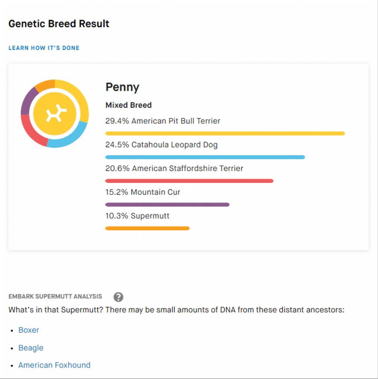Open the Beagle breed link
The image size is (378, 379).
[x=31, y=348]
